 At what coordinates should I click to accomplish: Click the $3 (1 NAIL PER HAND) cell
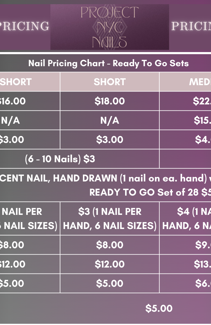(109, 218)
